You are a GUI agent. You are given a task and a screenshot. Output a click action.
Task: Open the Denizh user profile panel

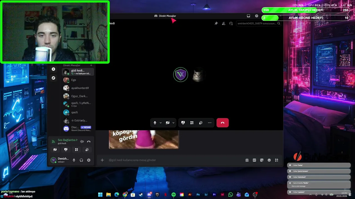point(60,160)
